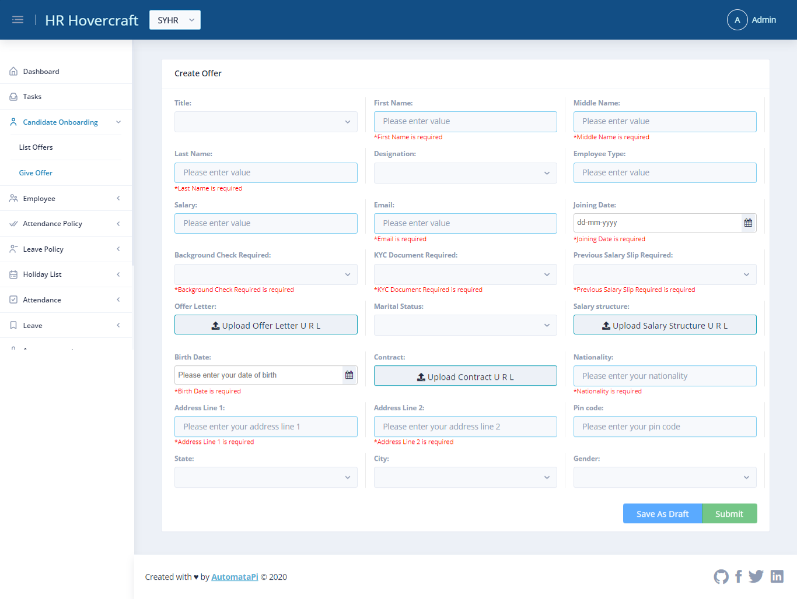This screenshot has height=599, width=797.
Task: Open Holiday List sidebar item
Action: [66, 274]
